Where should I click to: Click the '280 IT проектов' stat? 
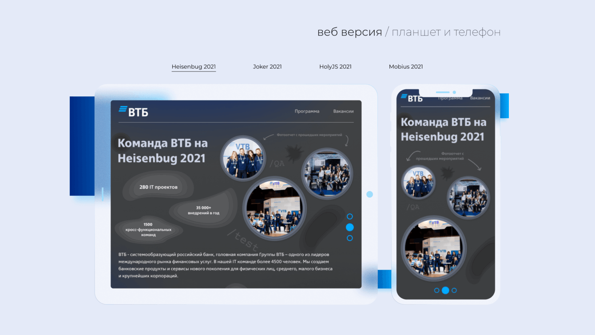pos(158,187)
